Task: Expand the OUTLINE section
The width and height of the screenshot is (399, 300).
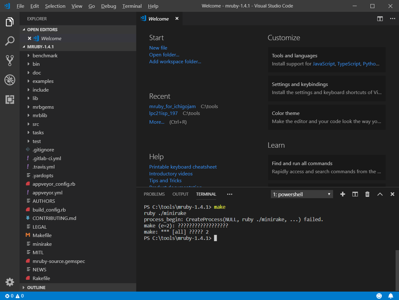Action: [x=36, y=288]
